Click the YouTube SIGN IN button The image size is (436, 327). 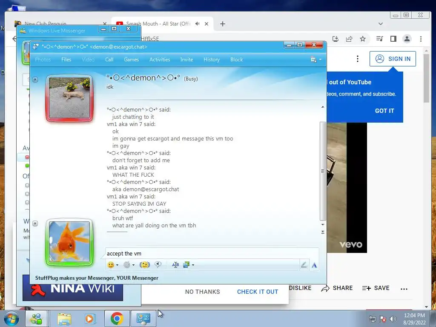(x=393, y=59)
